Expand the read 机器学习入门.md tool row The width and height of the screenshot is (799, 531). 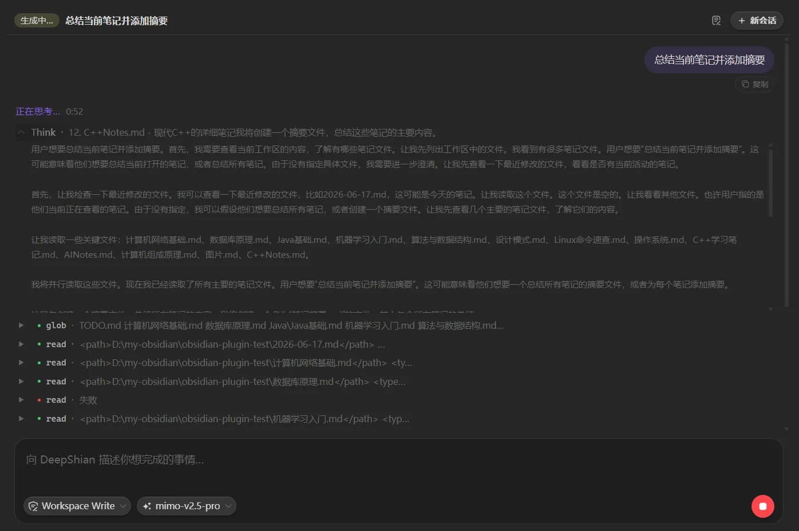coord(21,419)
